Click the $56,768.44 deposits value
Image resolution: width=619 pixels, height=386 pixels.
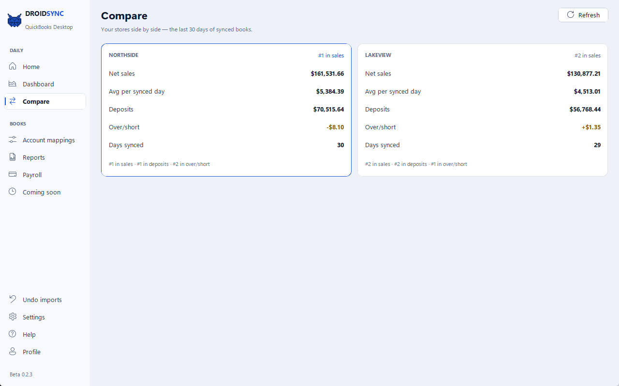tap(585, 110)
